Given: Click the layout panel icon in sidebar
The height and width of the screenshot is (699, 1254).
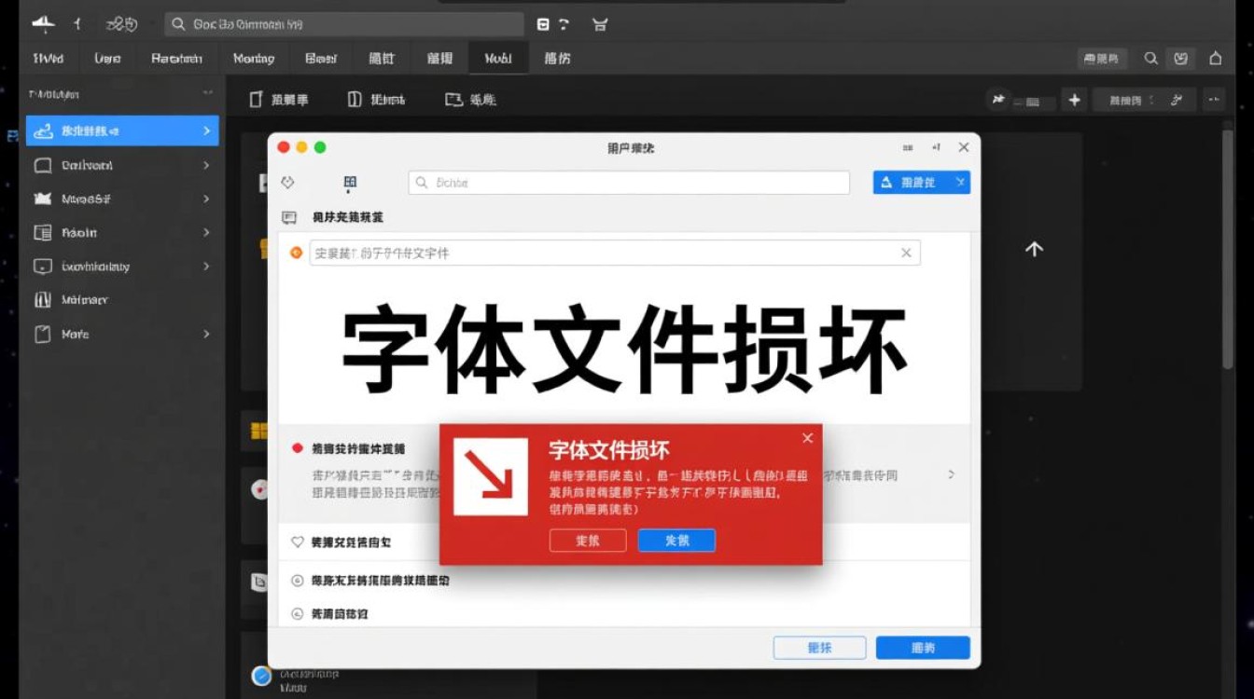Looking at the screenshot, I should [x=42, y=232].
